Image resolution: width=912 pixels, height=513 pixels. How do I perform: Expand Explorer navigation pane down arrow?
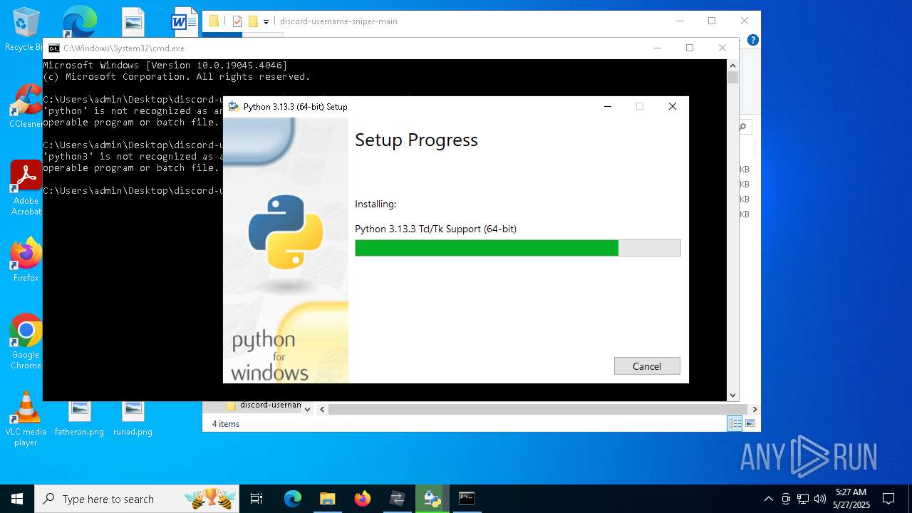(x=307, y=410)
